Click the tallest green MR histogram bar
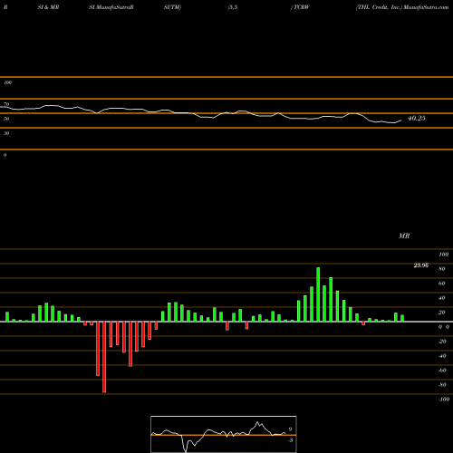 point(318,294)
